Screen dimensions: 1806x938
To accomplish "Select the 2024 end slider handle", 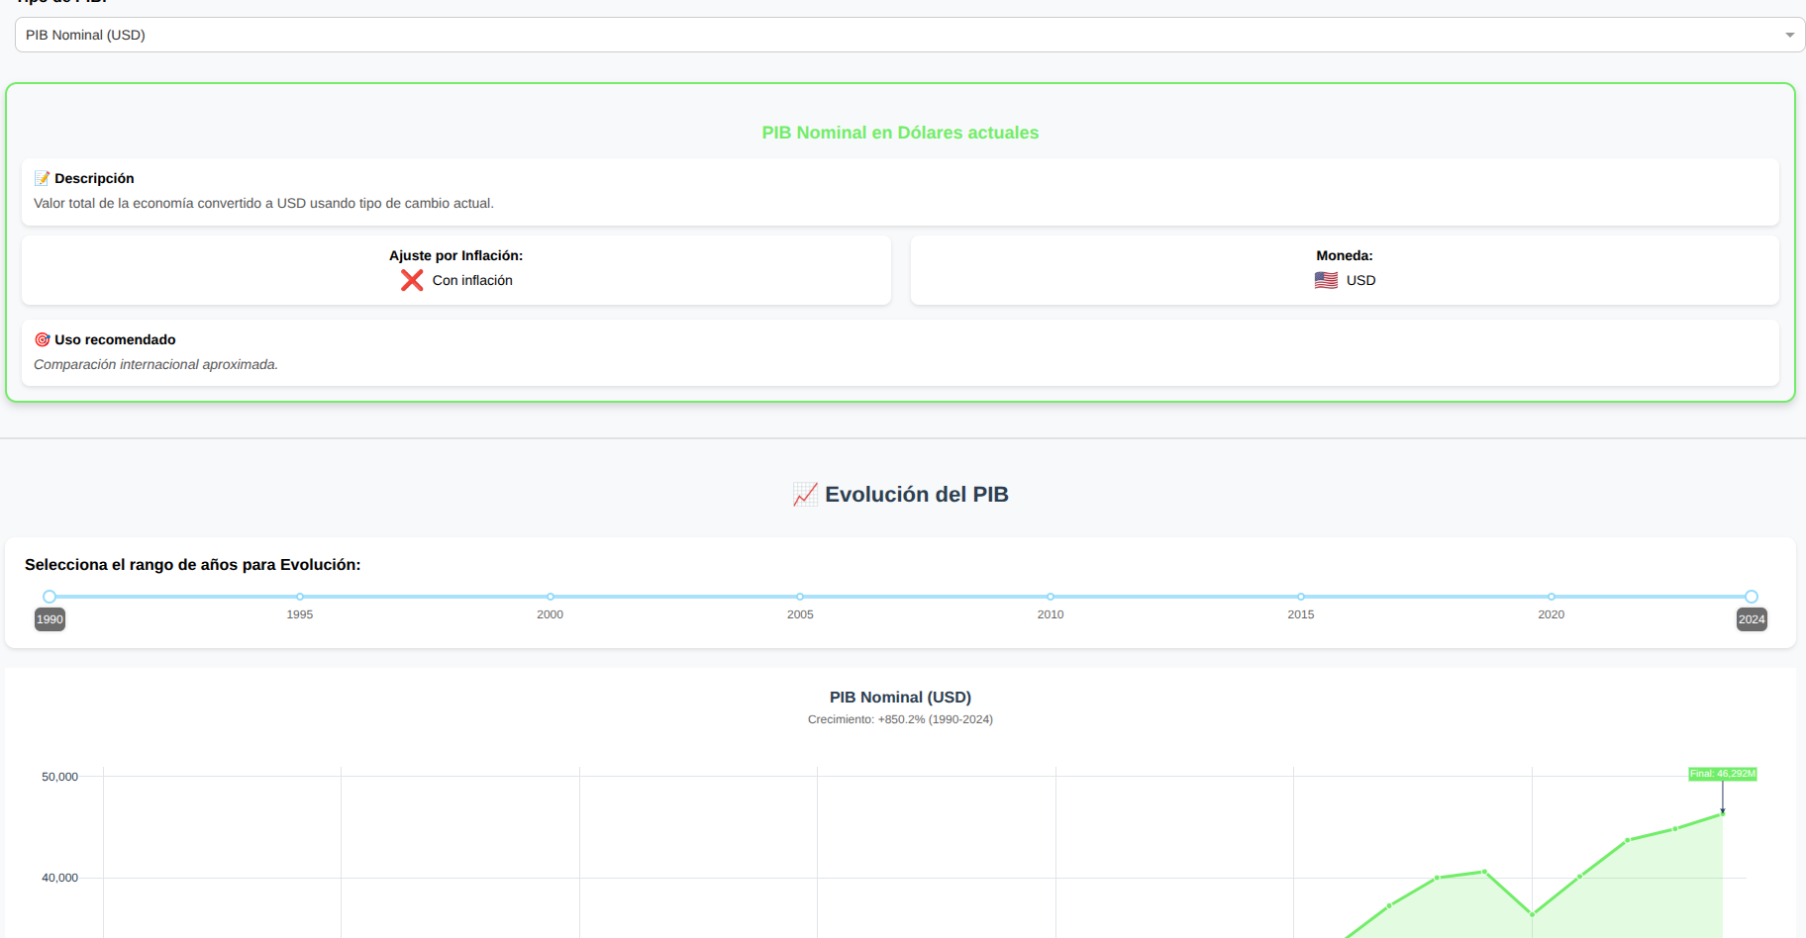I will (1751, 597).
